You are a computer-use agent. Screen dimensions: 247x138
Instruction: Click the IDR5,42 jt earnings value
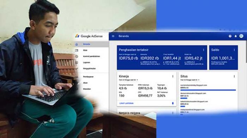193,58
